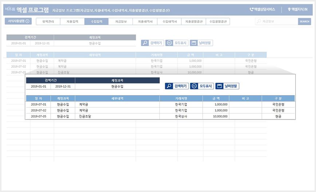Switch to the 항목관리 tab

tap(48, 21)
